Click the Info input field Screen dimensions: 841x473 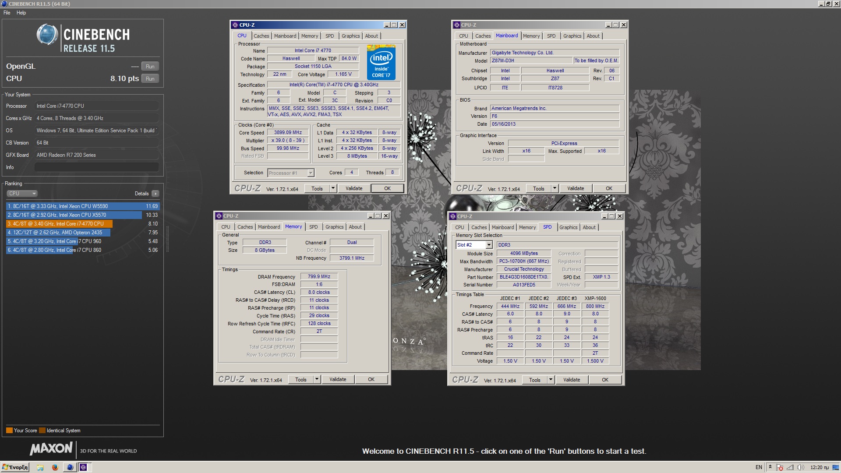point(97,167)
